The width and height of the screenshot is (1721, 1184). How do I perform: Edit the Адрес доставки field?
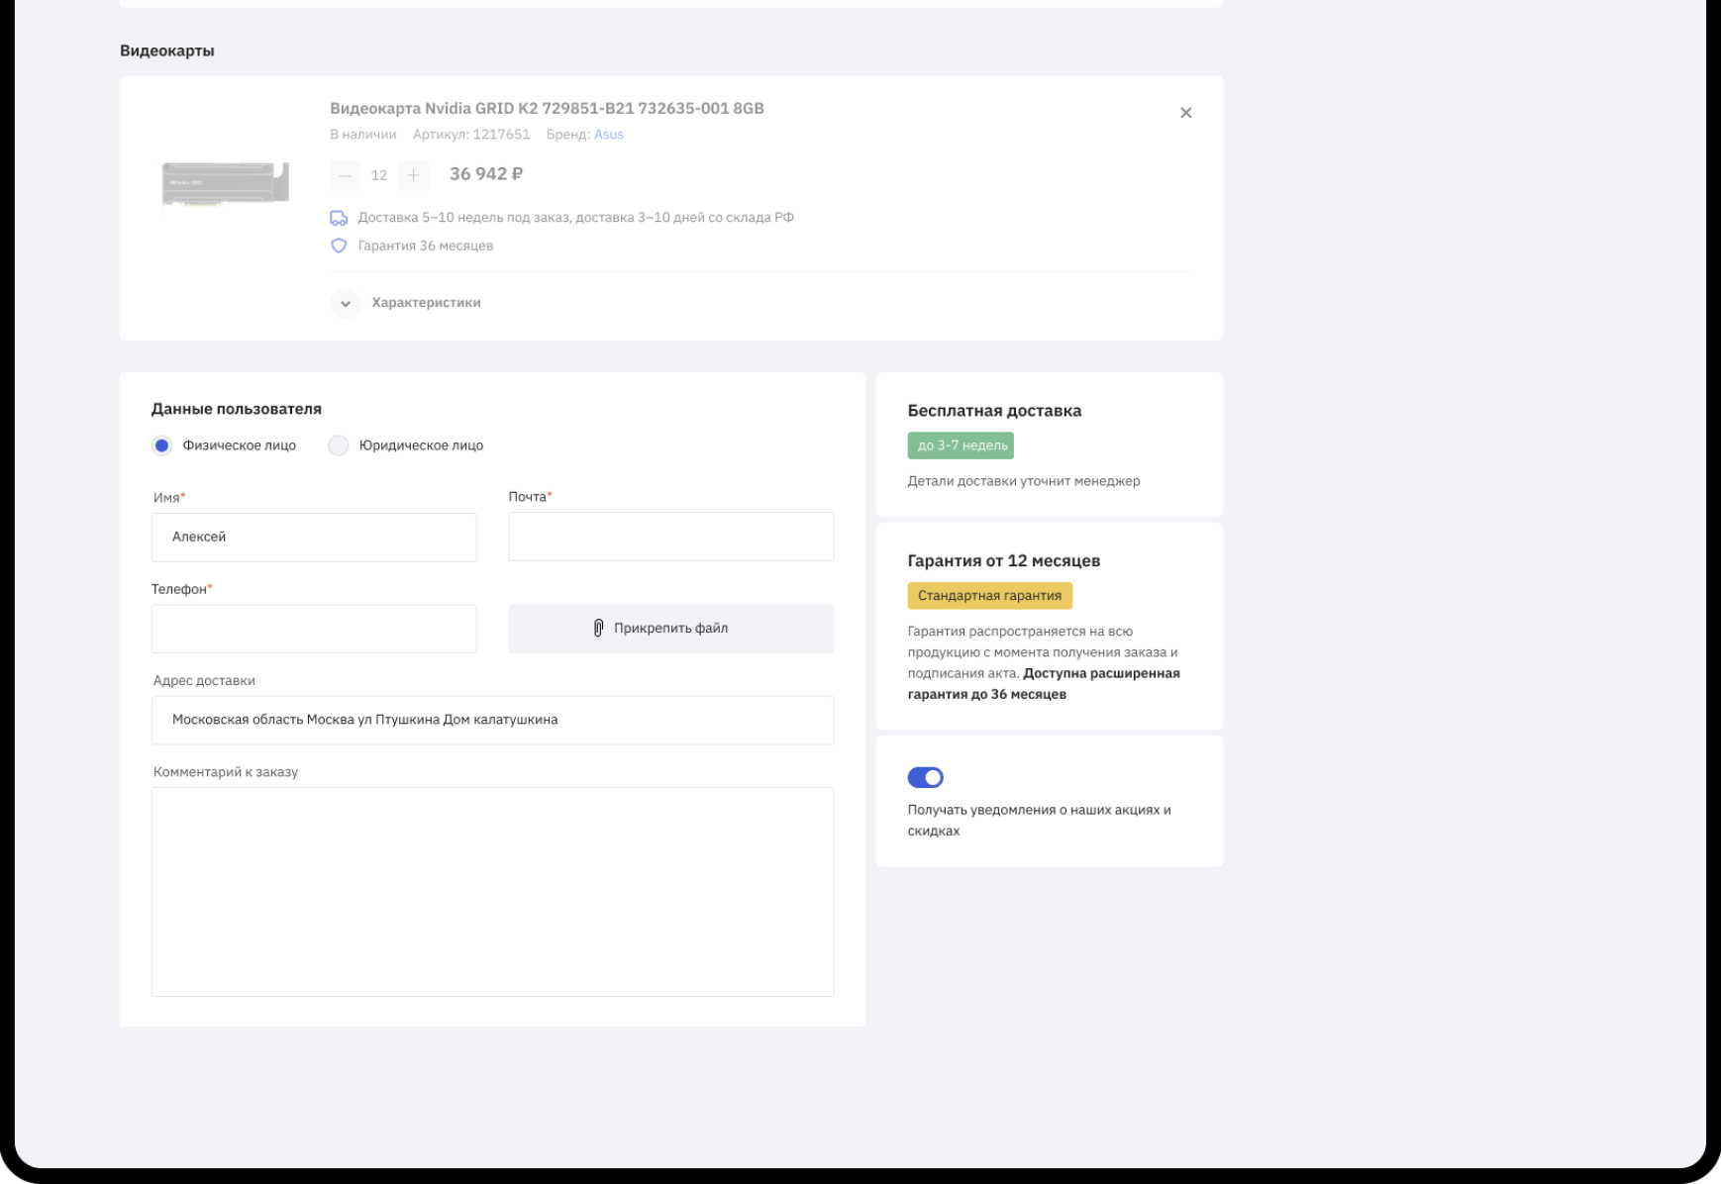pos(492,720)
